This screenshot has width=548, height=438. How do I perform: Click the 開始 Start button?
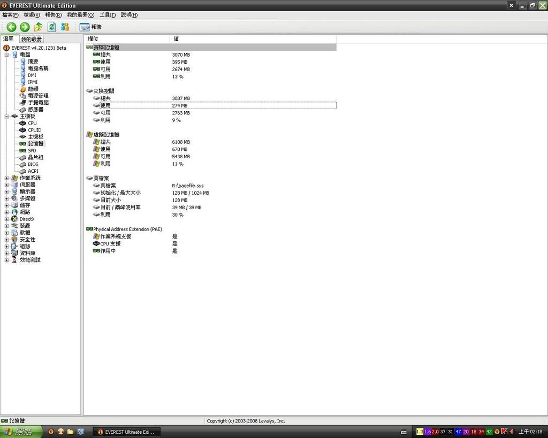[x=21, y=432]
